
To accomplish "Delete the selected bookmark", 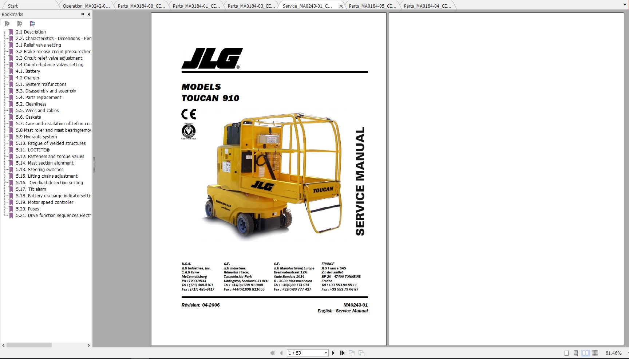I will [x=7, y=24].
